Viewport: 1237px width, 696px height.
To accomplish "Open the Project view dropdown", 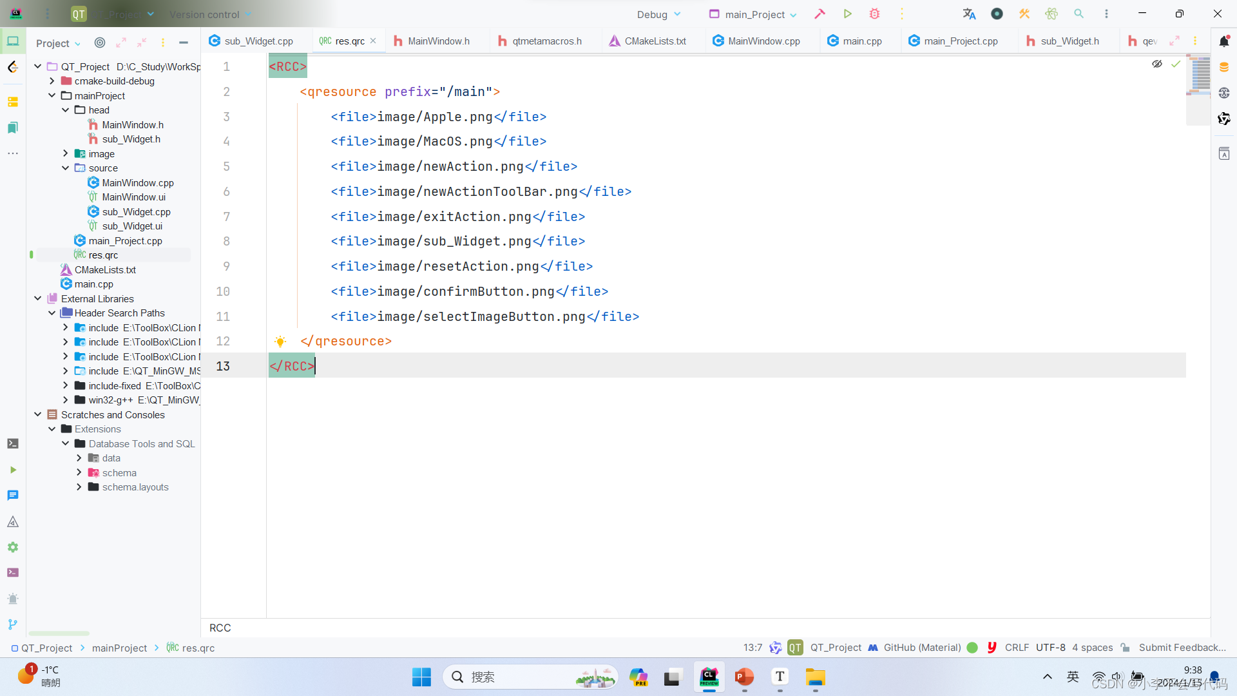I will coord(58,43).
